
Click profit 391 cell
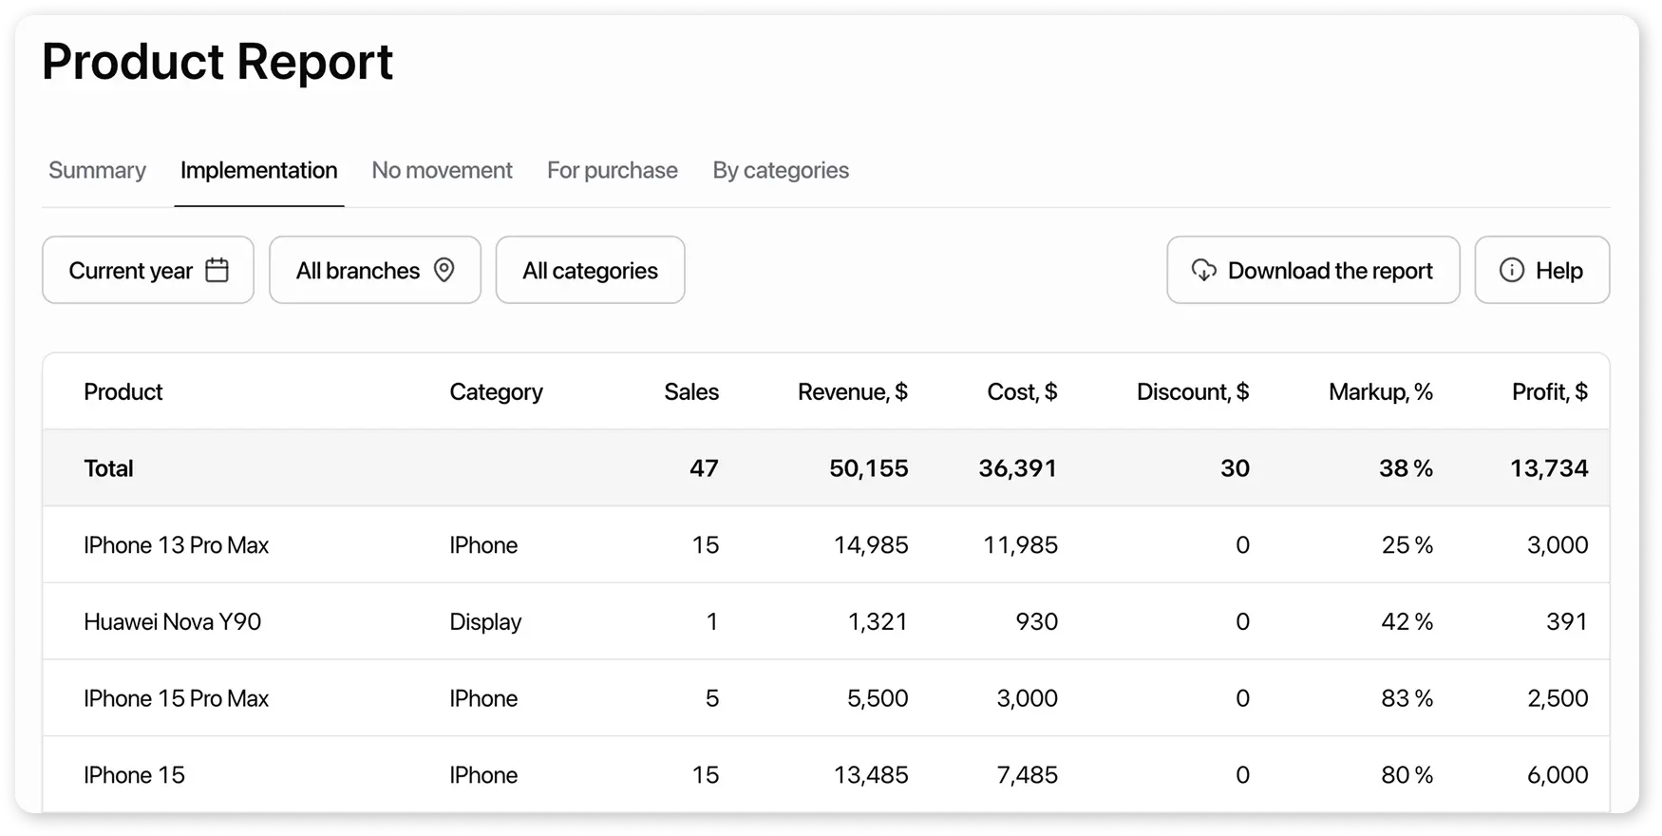pyautogui.click(x=1567, y=621)
